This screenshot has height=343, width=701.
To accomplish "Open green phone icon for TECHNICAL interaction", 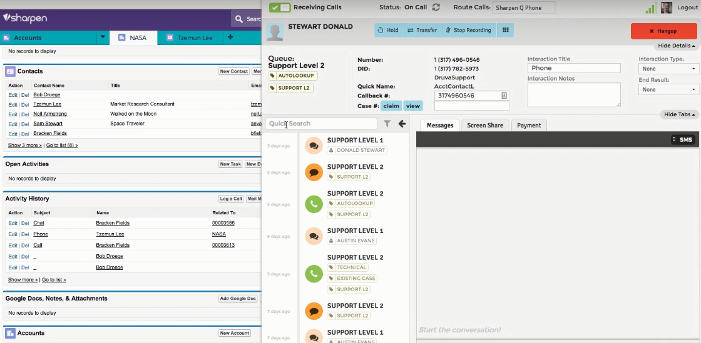I will [314, 274].
